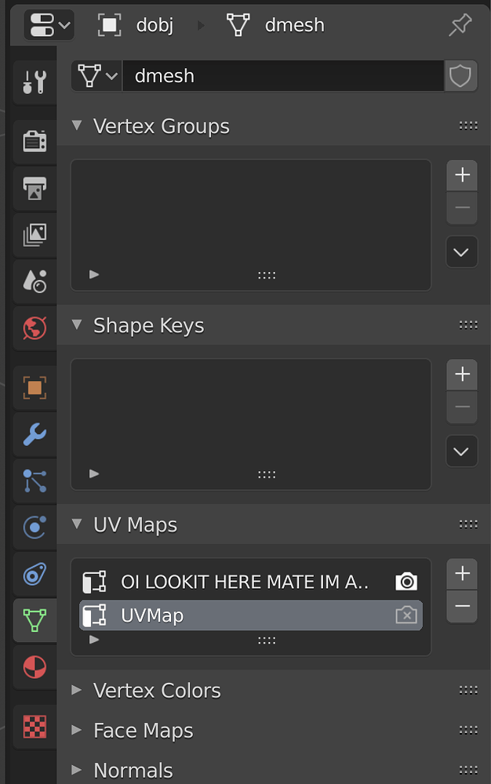This screenshot has height=784, width=491.
Task: Expand the Vertex Colors panel
Action: (77, 691)
